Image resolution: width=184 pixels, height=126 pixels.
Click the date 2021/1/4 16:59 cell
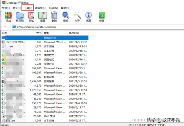(x=78, y=103)
